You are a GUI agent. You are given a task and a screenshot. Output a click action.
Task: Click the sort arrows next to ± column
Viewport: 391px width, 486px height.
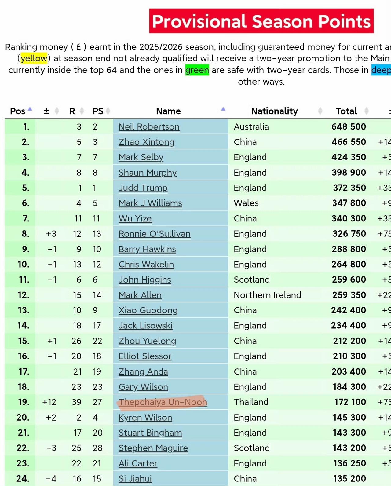57,111
